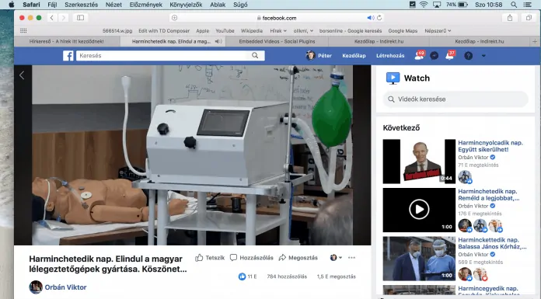Image resolution: width=541 pixels, height=299 pixels.
Task: Click the Megosztás share button
Action: tap(298, 258)
